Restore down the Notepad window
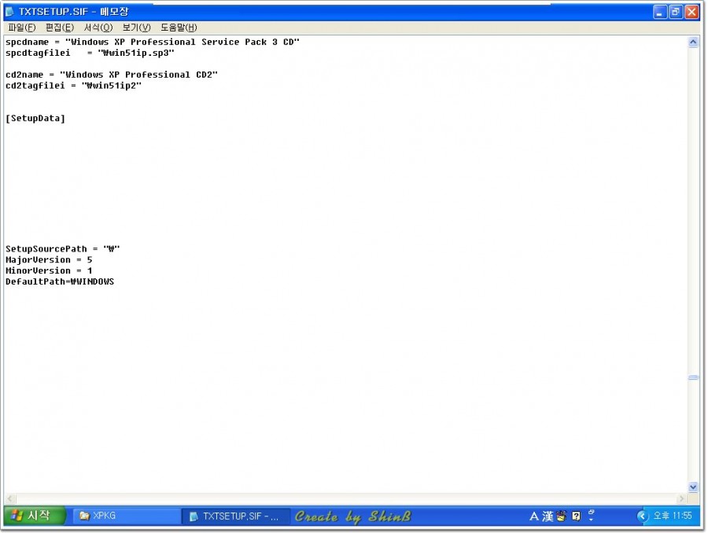Screen dimensions: 708x533 [676, 13]
